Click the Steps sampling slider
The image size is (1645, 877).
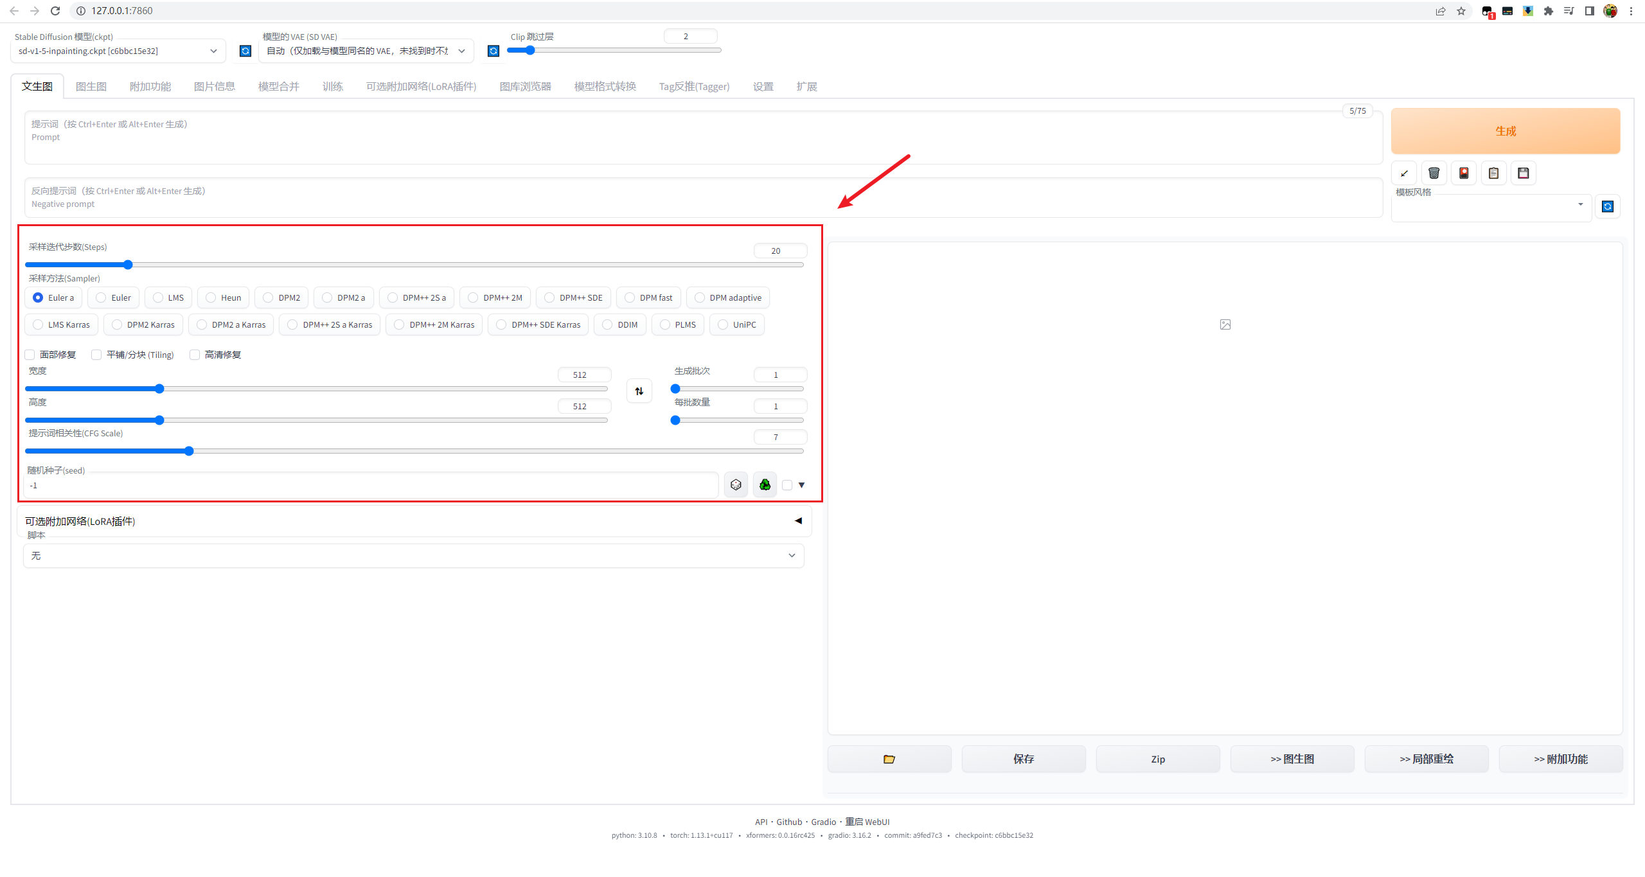pyautogui.click(x=414, y=265)
